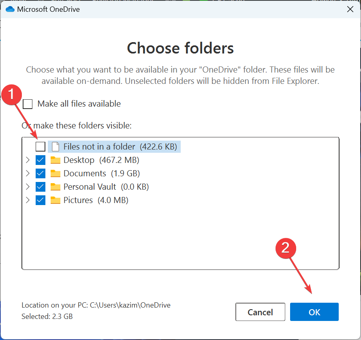Click the blank file icon beside Files not in a folder

click(x=55, y=147)
